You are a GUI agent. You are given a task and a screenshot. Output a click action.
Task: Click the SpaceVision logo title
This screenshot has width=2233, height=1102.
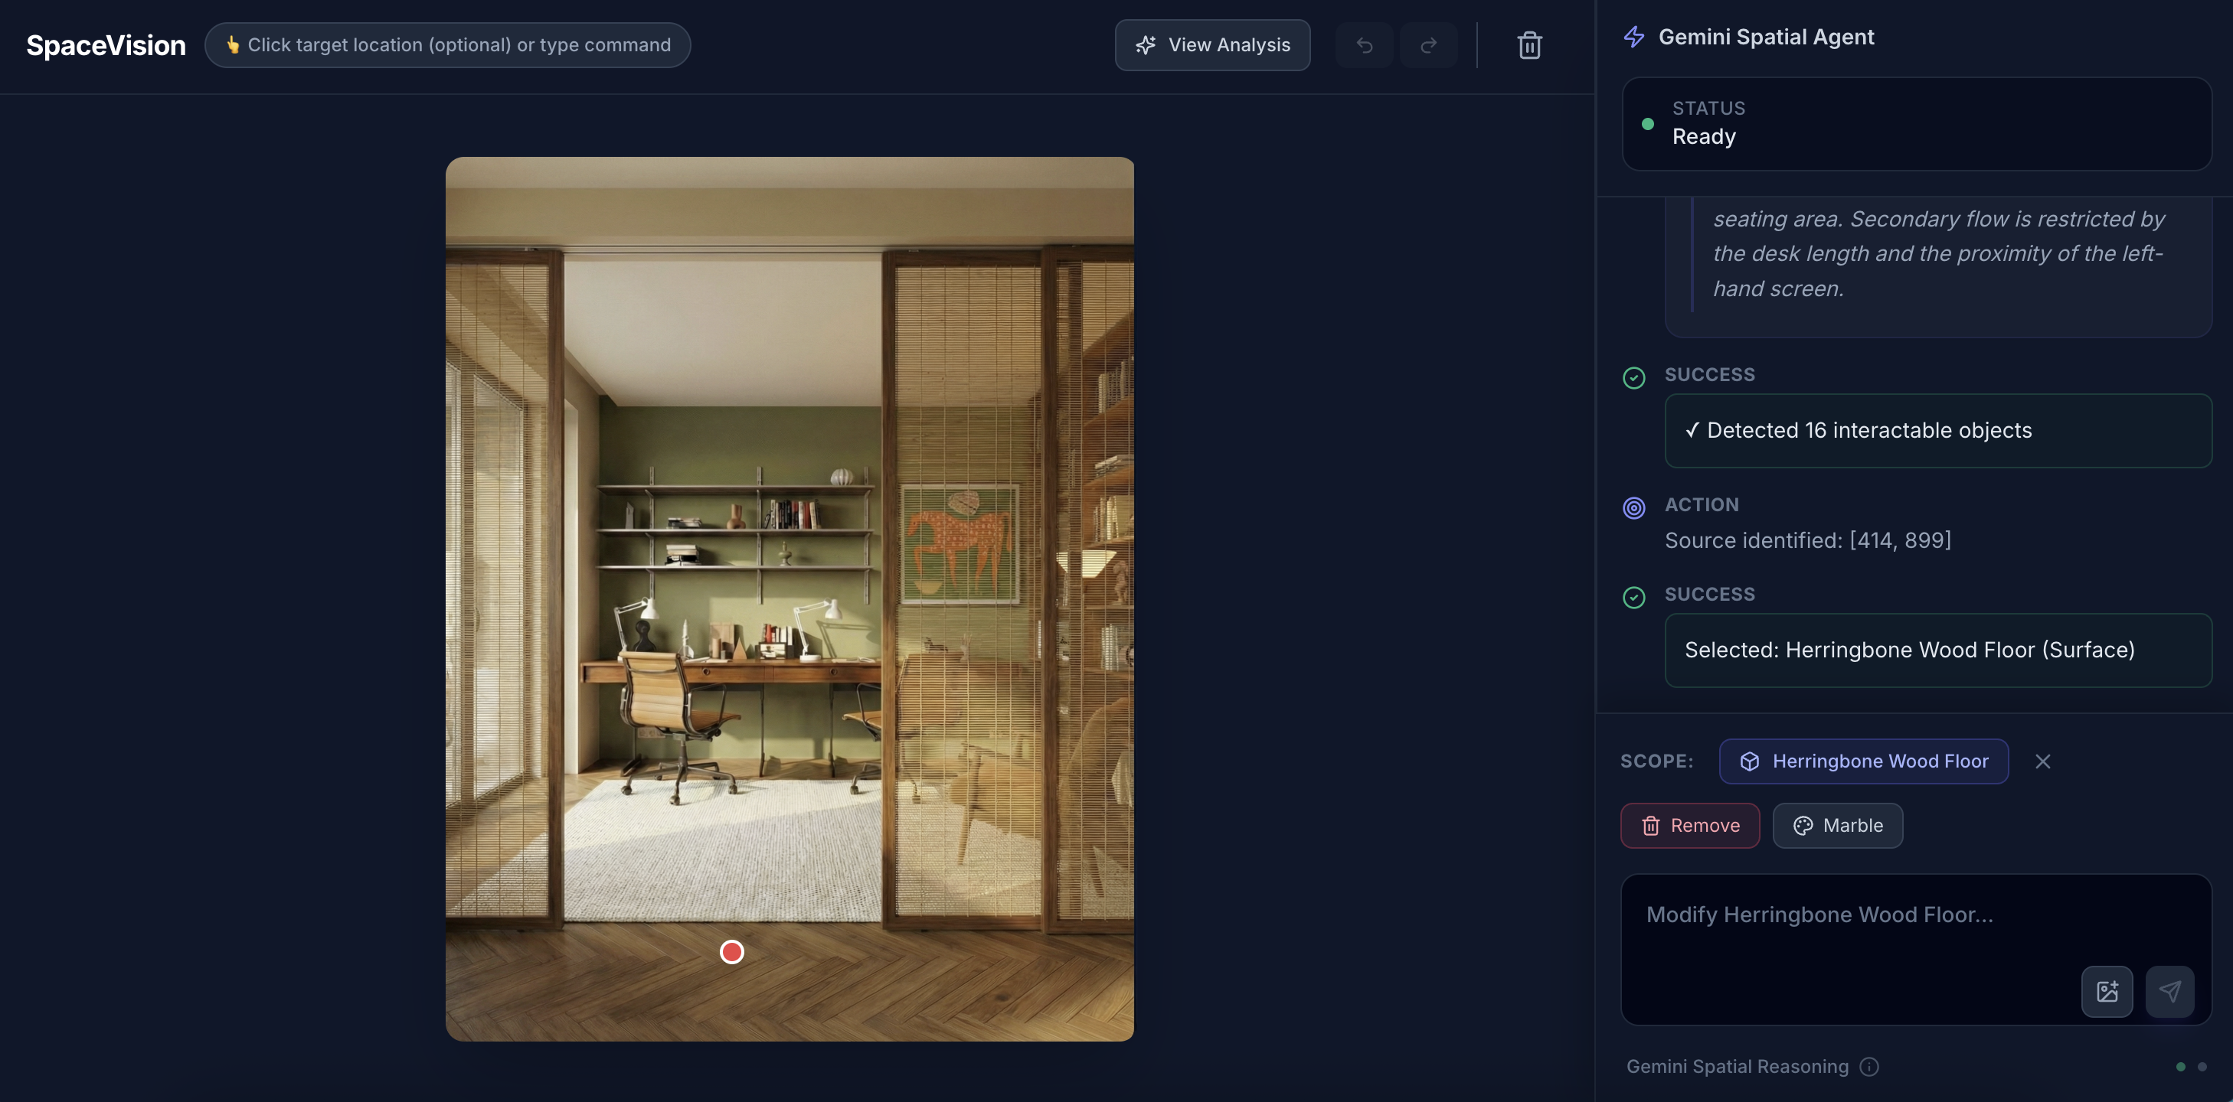(x=106, y=45)
